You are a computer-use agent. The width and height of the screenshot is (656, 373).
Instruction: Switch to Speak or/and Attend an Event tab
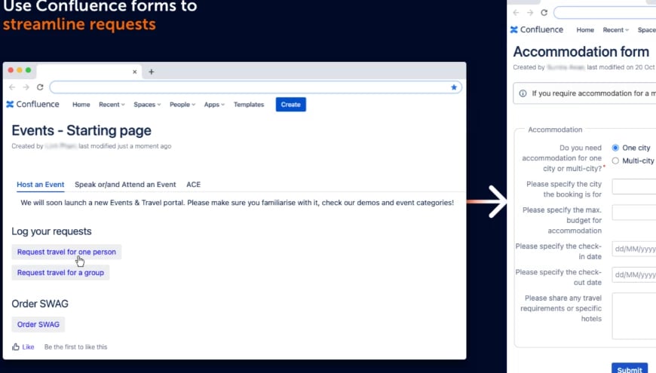click(x=125, y=185)
